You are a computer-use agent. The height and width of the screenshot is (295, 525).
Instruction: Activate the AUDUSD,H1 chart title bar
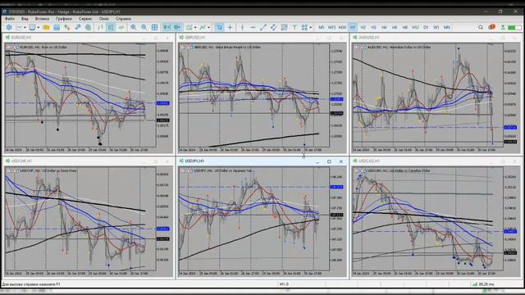[x=436, y=38]
